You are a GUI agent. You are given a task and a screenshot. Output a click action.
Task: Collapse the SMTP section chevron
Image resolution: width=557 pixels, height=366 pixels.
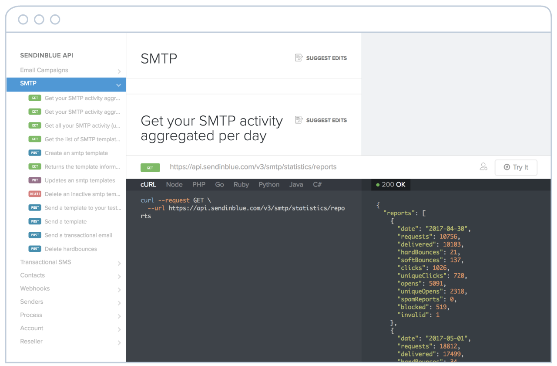(118, 85)
